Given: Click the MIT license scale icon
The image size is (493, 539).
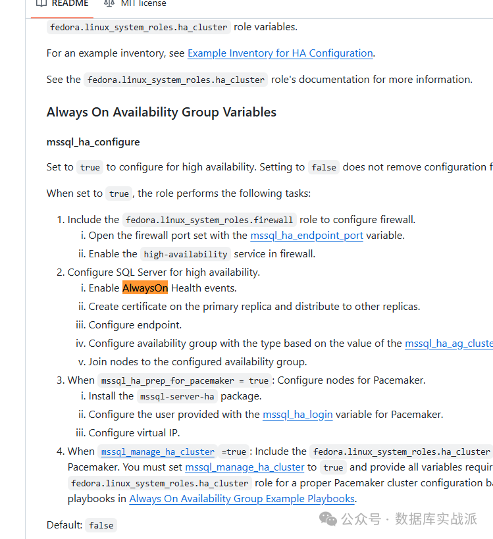Looking at the screenshot, I should (x=109, y=3).
